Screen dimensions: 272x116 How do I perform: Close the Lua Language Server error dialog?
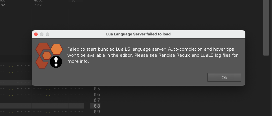(x=36, y=34)
